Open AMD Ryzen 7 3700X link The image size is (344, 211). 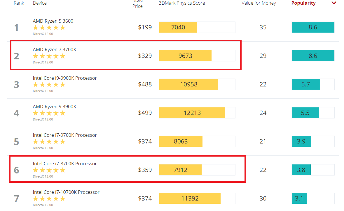click(x=54, y=49)
